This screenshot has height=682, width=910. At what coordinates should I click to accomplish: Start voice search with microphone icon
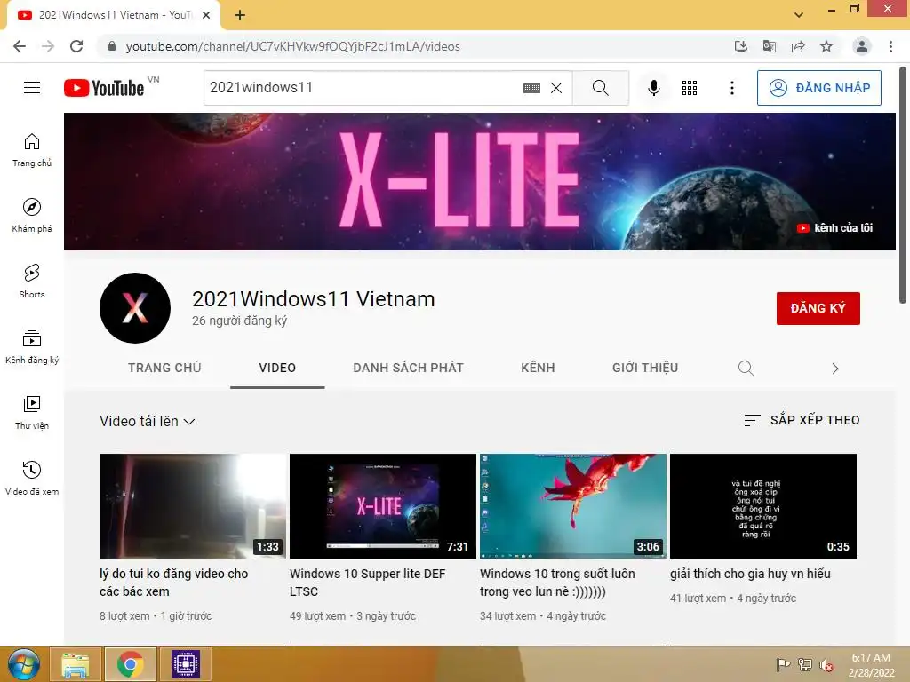tap(653, 88)
